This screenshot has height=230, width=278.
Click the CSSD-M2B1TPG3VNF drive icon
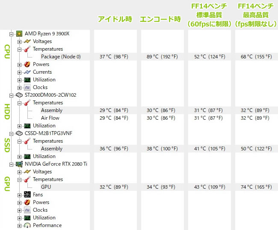point(19,133)
